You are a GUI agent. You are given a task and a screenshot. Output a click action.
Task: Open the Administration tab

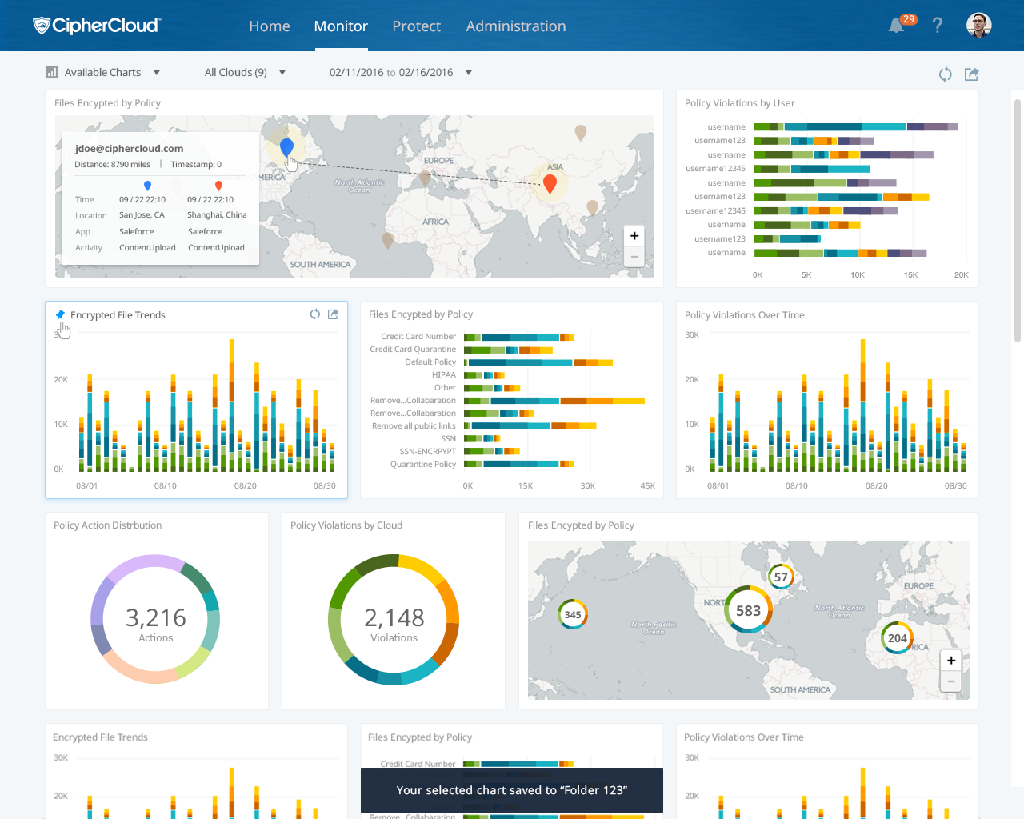tap(516, 26)
